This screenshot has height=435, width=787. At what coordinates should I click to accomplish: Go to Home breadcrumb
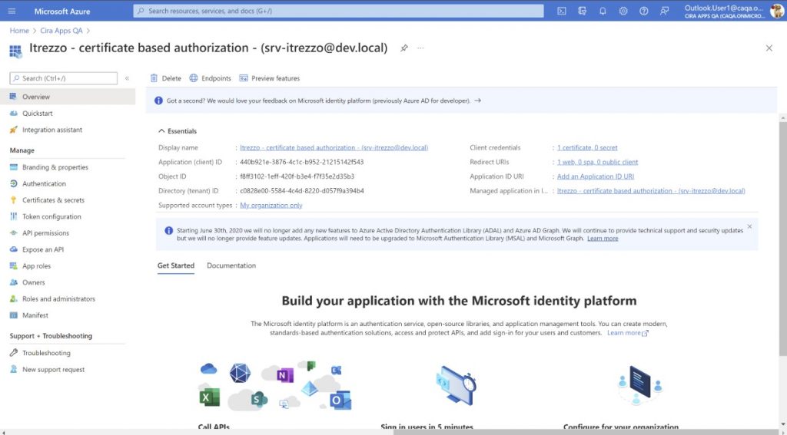tap(19, 31)
